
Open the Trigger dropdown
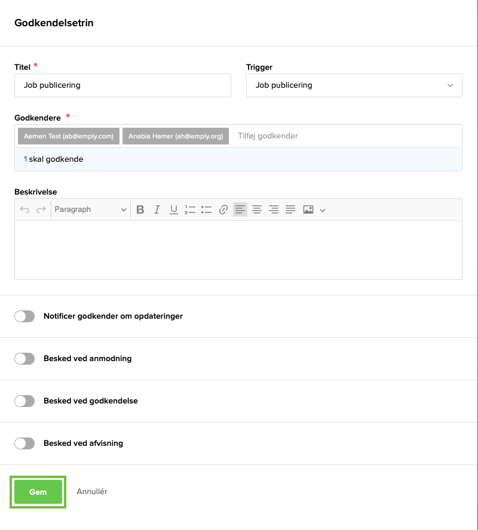(x=354, y=85)
